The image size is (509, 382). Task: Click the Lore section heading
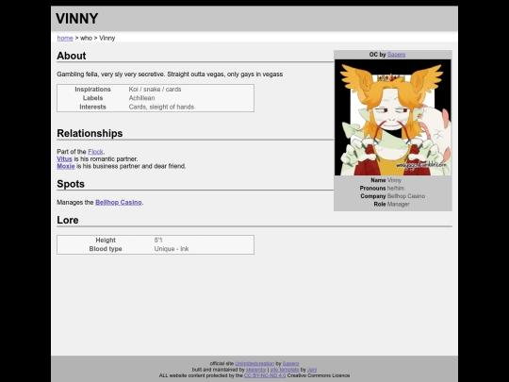(x=68, y=220)
